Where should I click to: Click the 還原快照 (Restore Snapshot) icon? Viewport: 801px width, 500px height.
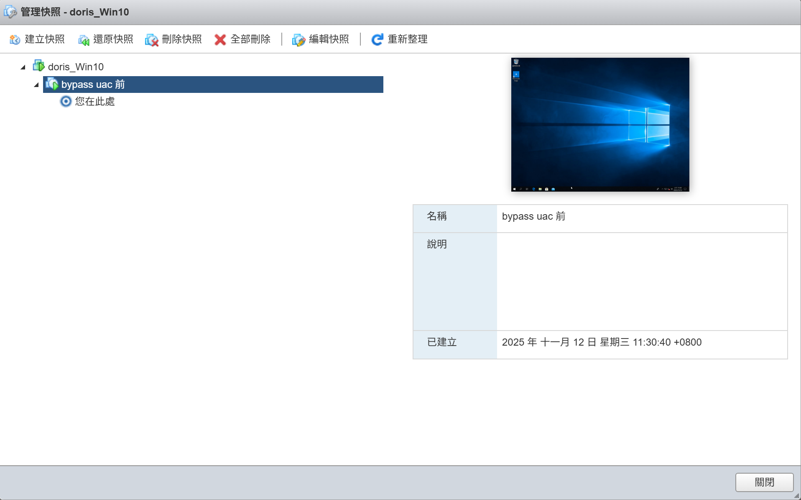[83, 39]
